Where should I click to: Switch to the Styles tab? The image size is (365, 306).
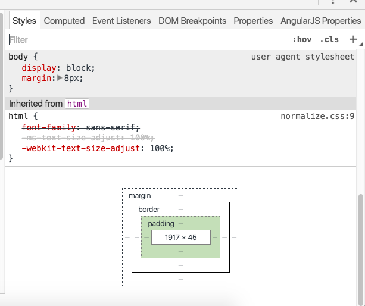pyautogui.click(x=24, y=21)
